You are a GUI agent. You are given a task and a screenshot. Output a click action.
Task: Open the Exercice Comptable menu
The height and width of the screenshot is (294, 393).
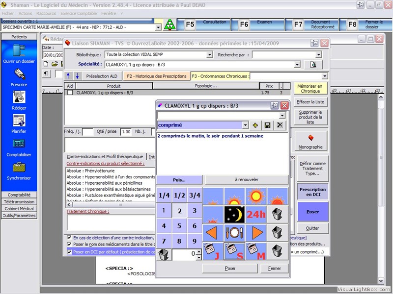tap(79, 13)
